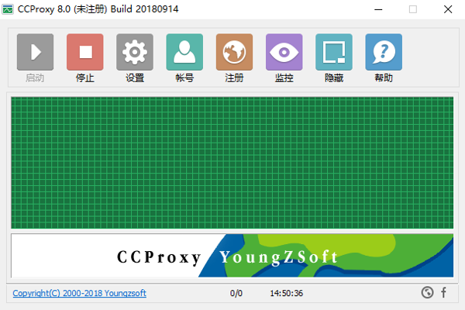
Task: Minimize the CCProxy window
Action: pyautogui.click(x=377, y=9)
